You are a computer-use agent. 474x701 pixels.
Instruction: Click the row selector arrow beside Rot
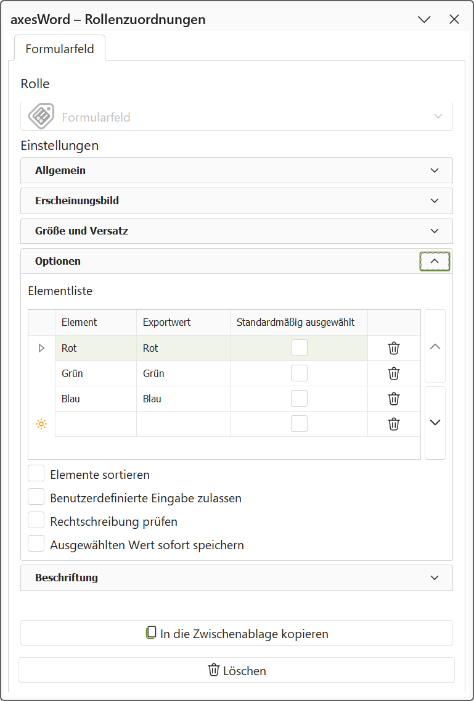41,348
